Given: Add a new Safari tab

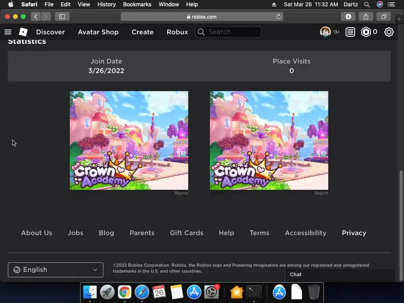Looking at the screenshot, I should tap(399, 19).
